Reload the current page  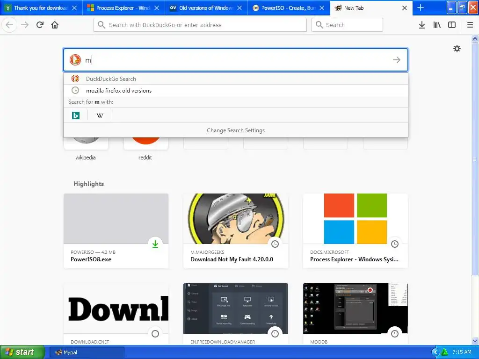pyautogui.click(x=40, y=25)
